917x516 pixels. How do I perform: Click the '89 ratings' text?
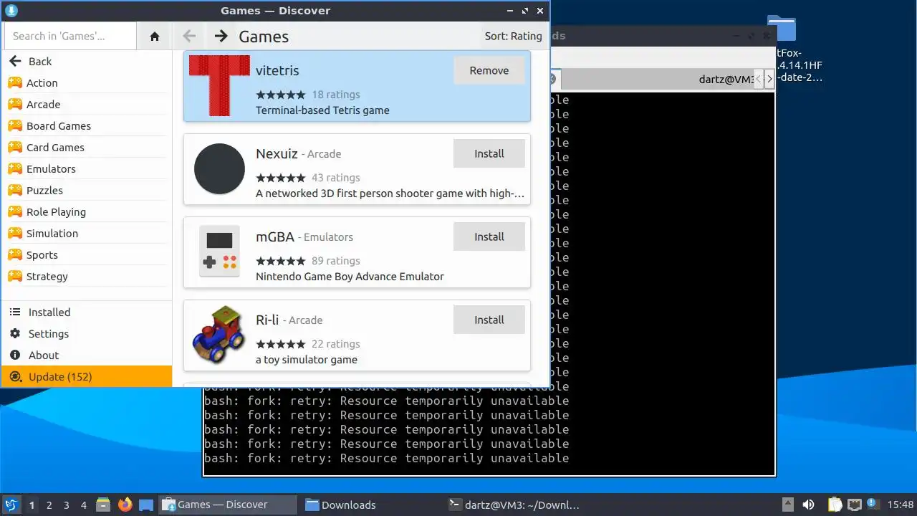(x=336, y=261)
